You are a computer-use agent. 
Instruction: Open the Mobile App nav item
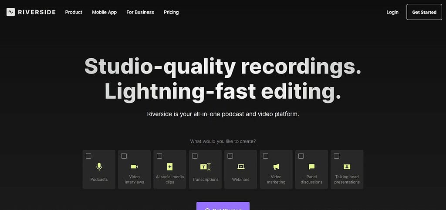[x=105, y=12]
